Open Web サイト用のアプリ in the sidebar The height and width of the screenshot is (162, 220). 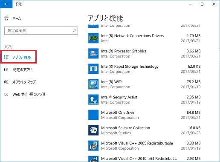(x=29, y=94)
